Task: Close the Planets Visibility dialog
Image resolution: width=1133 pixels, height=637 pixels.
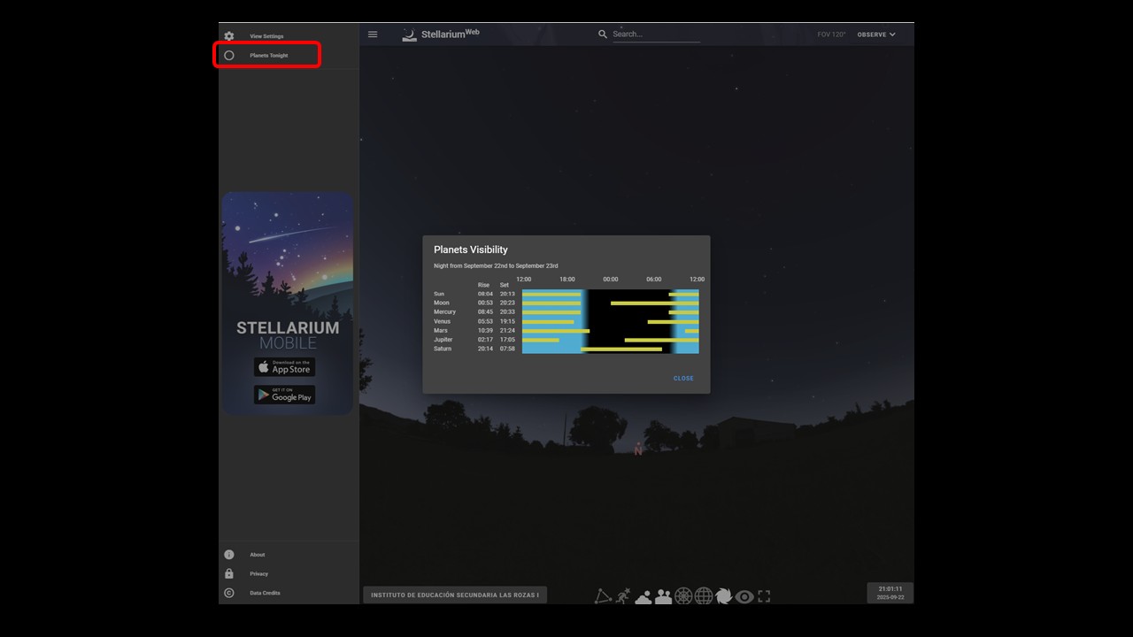Action: 683,379
